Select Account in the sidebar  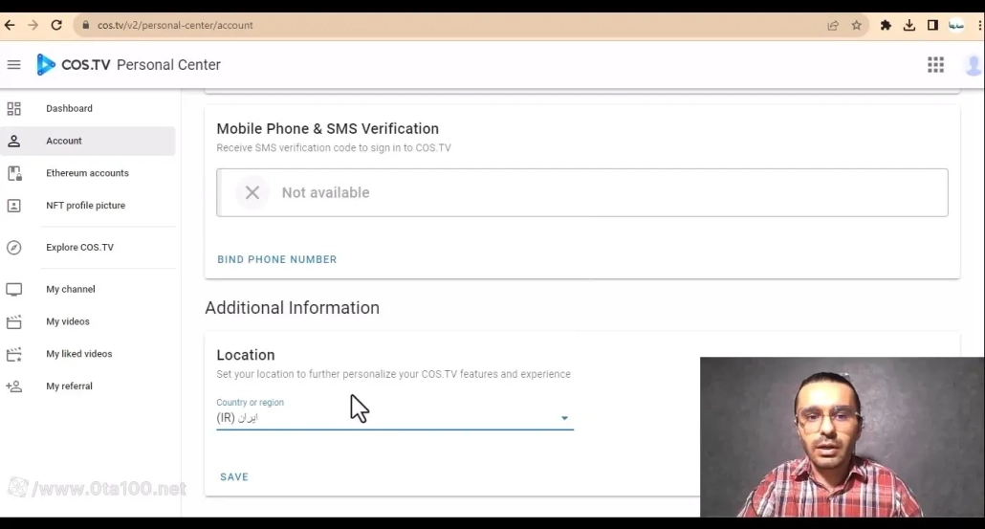pyautogui.click(x=64, y=142)
